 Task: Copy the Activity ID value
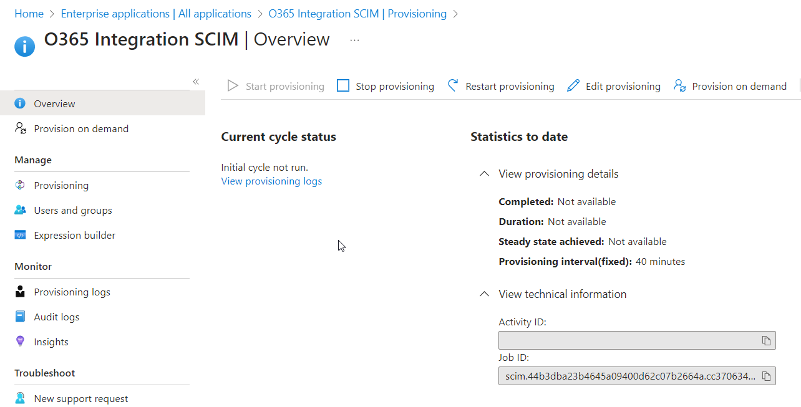[x=766, y=340]
